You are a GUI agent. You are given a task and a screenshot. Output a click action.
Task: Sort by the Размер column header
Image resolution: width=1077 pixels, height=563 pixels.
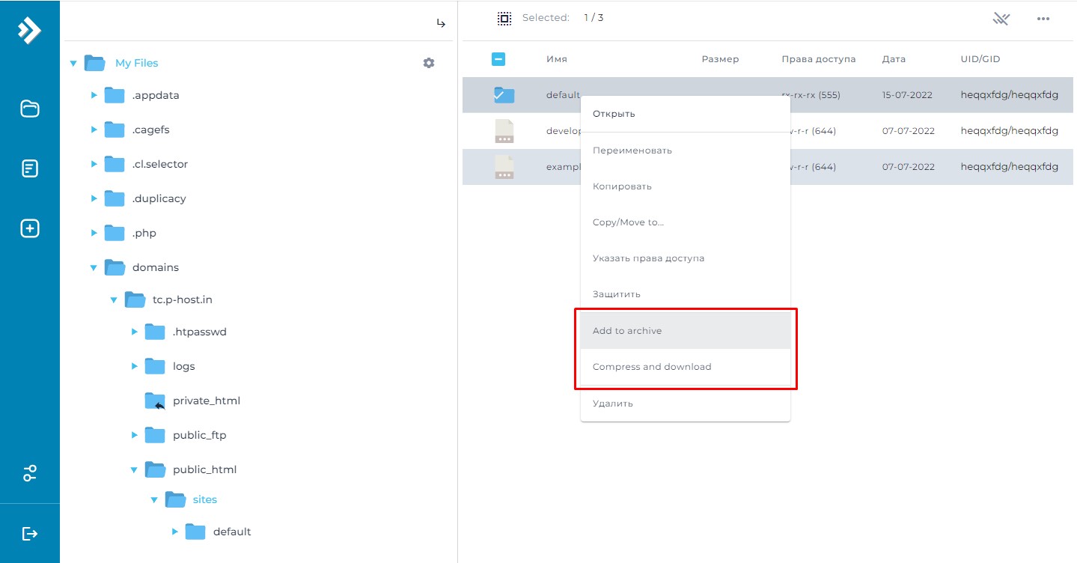click(x=720, y=59)
